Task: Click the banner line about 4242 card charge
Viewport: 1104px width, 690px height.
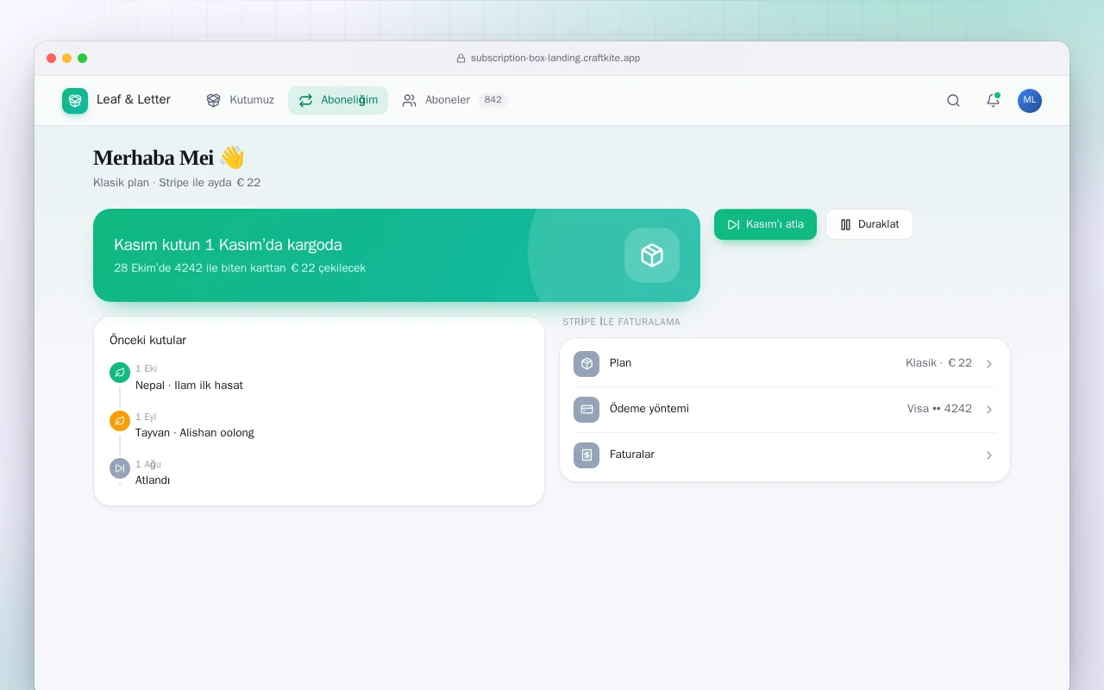Action: 240,268
